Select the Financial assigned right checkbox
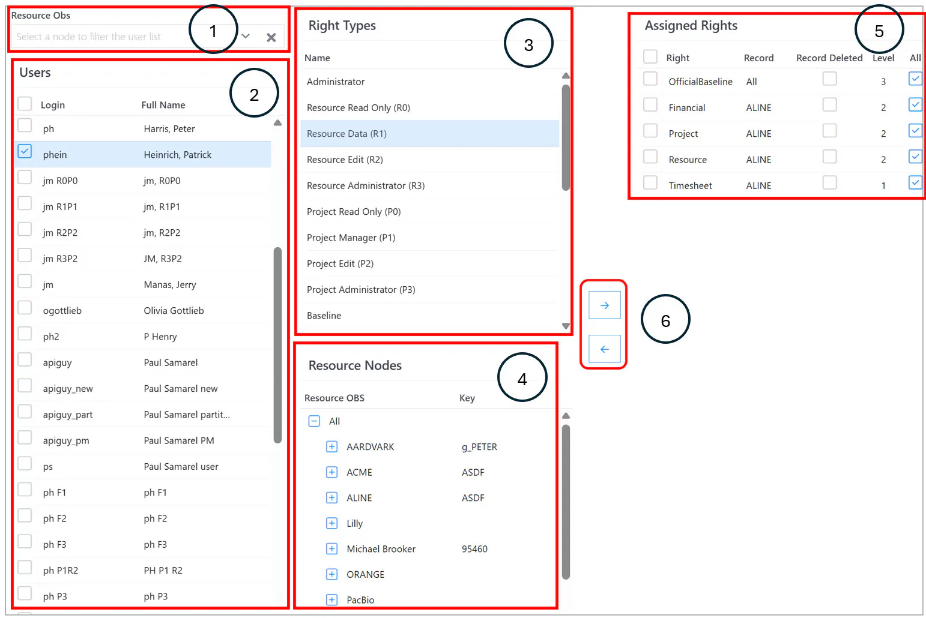Viewport: 926px width, 618px height. click(650, 104)
